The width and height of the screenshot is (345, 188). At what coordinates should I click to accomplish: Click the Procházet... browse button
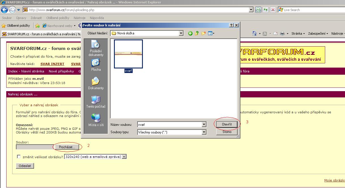tap(67, 147)
